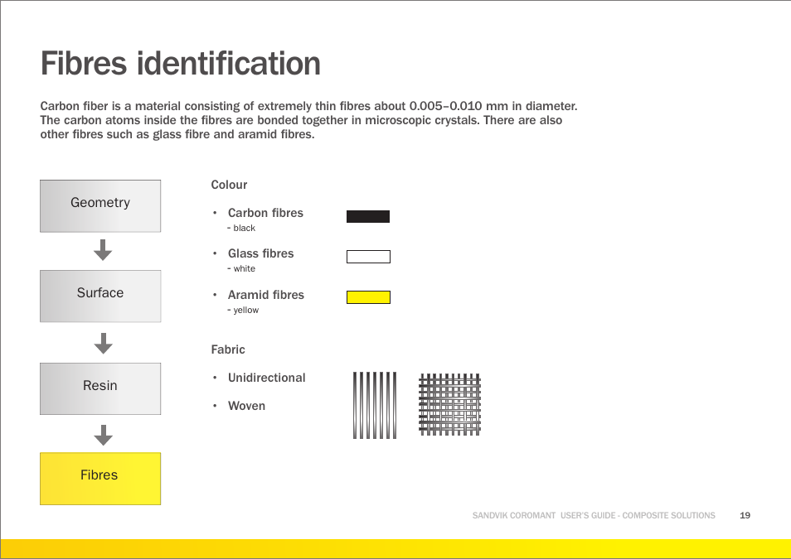791x559 pixels.
Task: Select the 'Aramid fibres' bullet label
Action: click(265, 295)
